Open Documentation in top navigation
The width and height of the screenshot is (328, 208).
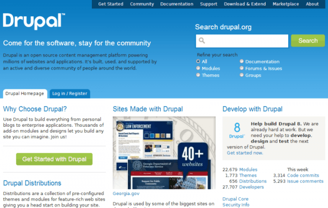177,4
